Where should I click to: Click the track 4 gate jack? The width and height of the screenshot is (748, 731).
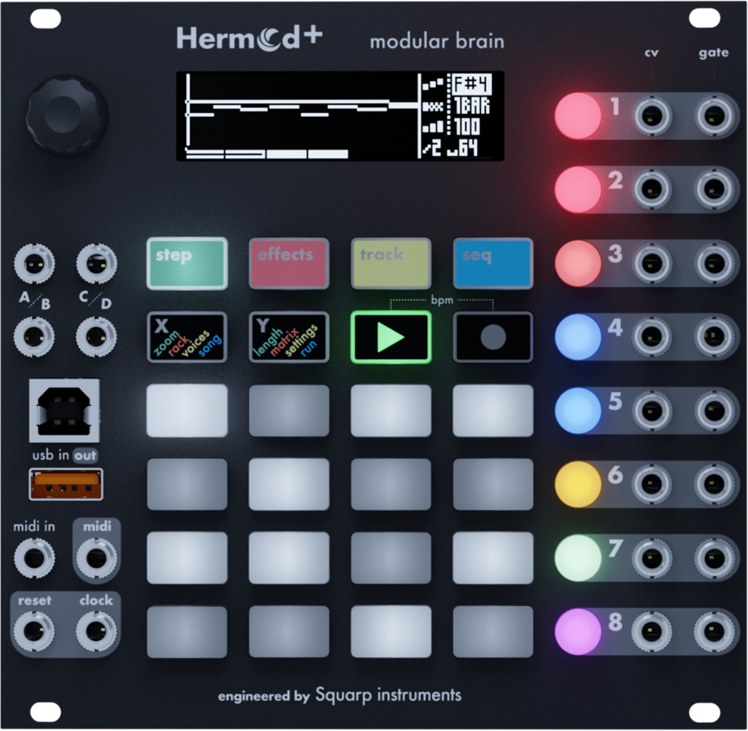tap(714, 337)
